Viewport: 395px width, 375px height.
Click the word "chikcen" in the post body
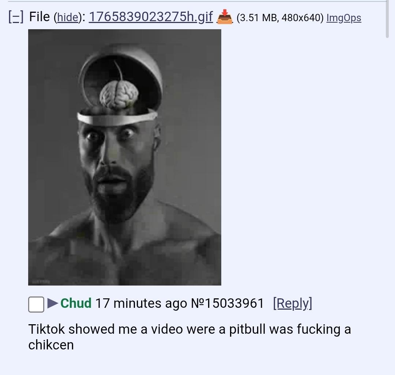click(x=51, y=345)
